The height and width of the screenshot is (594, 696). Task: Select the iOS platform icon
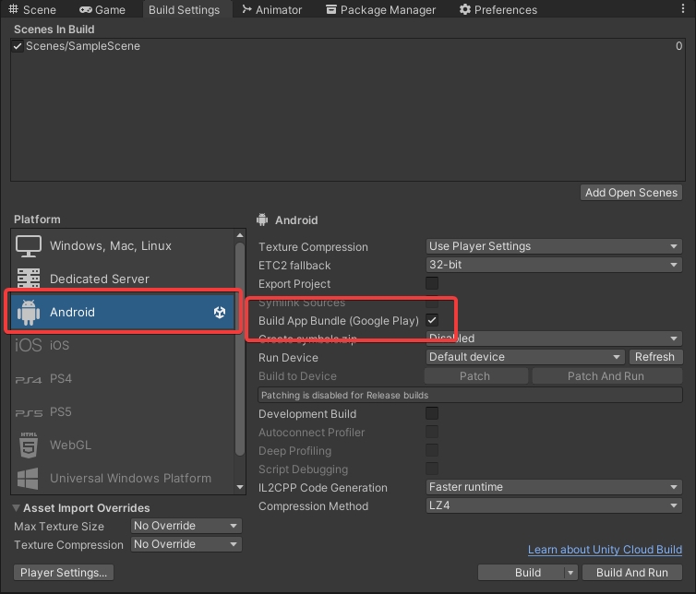(x=29, y=345)
